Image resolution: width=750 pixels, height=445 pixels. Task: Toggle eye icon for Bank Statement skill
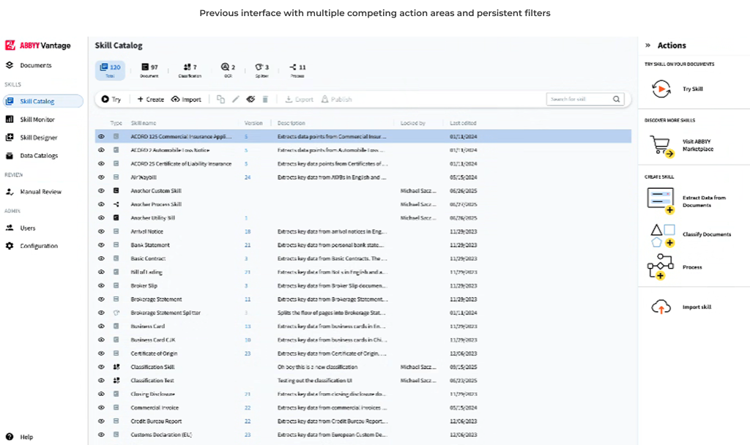[102, 245]
